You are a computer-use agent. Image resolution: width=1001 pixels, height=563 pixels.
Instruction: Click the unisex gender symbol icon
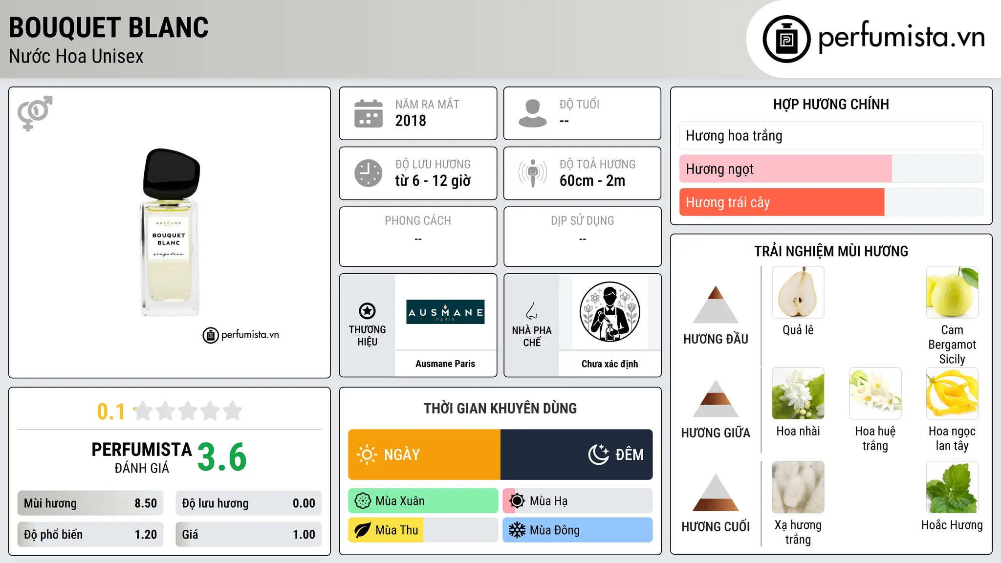pyautogui.click(x=35, y=113)
